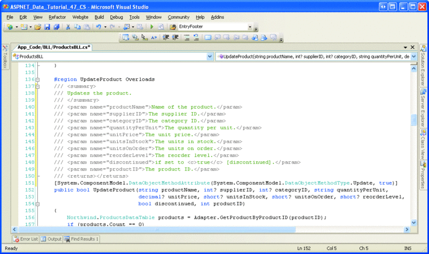
Task: Collapse the summary comment block on line 137
Action: click(x=38, y=86)
